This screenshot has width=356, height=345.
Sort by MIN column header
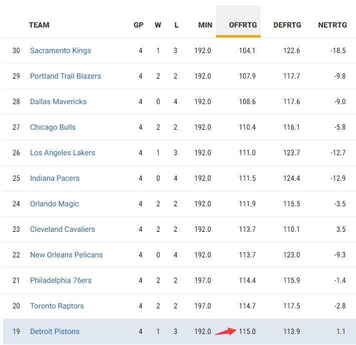point(205,25)
